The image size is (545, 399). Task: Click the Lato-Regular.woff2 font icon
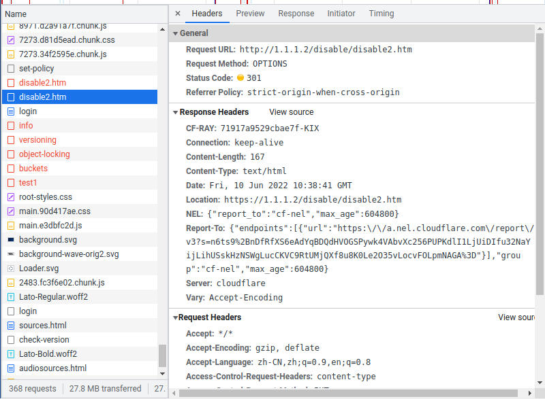point(11,297)
